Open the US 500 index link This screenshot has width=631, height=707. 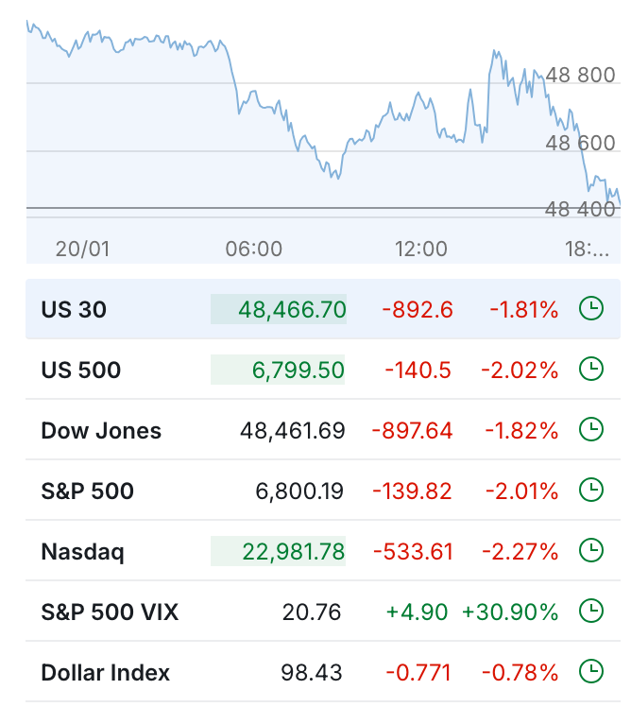(81, 370)
